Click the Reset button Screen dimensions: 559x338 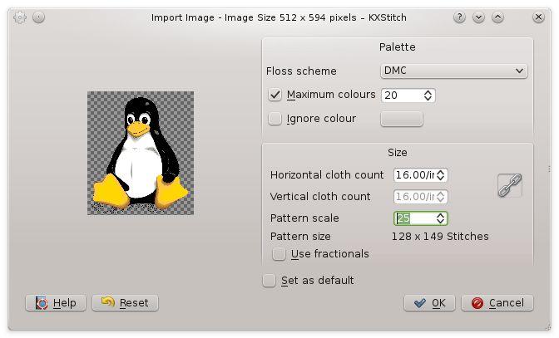pyautogui.click(x=125, y=303)
